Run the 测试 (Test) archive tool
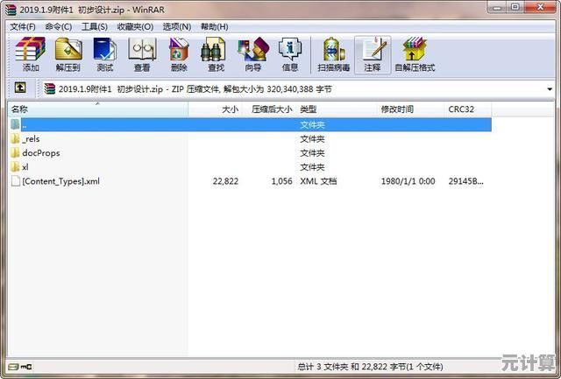The height and width of the screenshot is (379, 561). [x=104, y=54]
